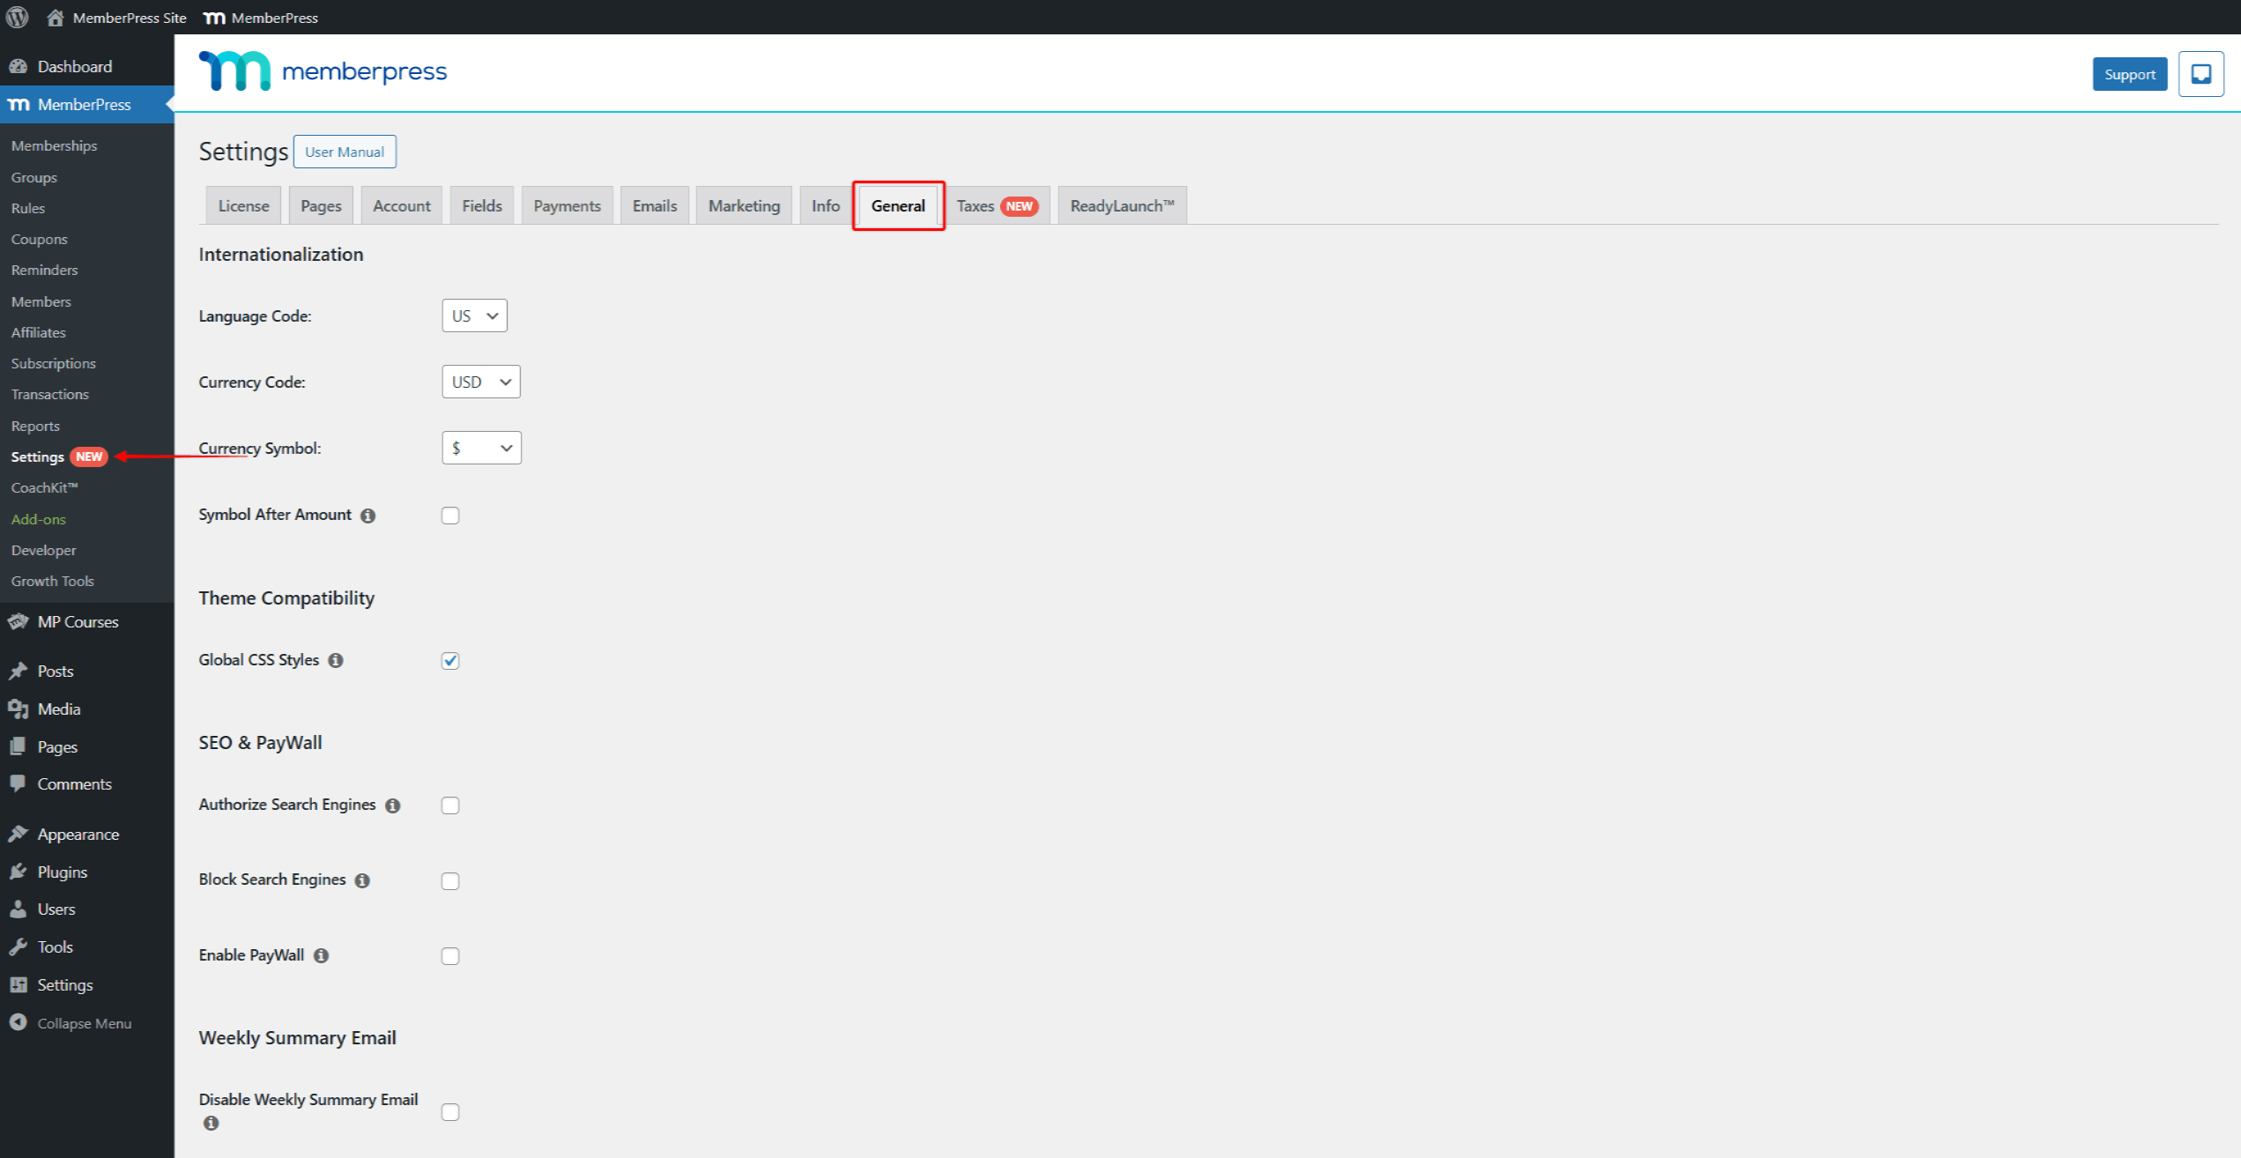2241x1158 pixels.
Task: Open the User Manual link
Action: point(345,152)
